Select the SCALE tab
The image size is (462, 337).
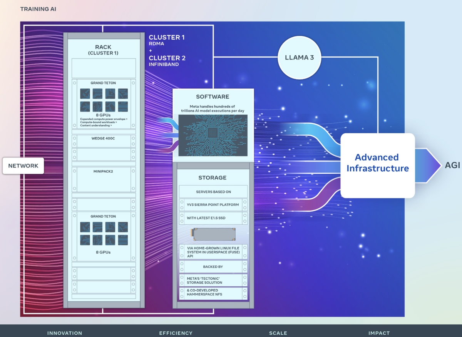[278, 333]
